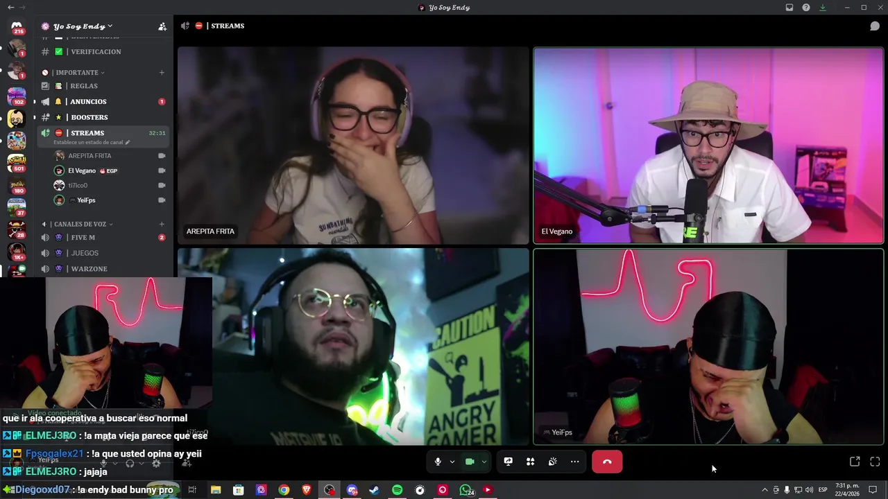Open the server icon with 180 badge
Image resolution: width=888 pixels, height=499 pixels.
tap(17, 186)
